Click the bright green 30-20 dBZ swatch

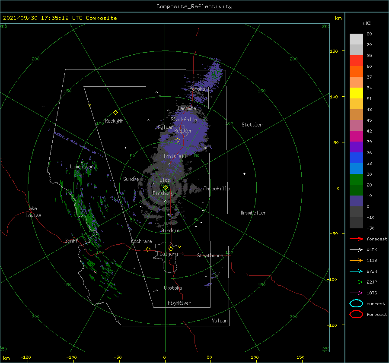click(356, 180)
